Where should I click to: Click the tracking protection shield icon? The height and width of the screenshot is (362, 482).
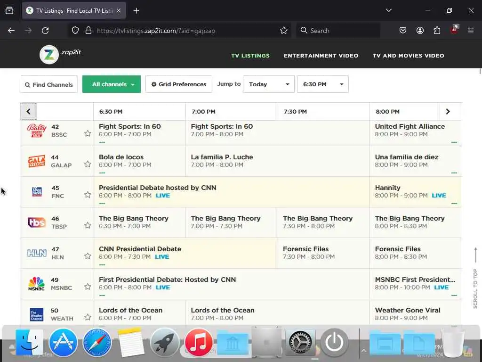(x=75, y=31)
